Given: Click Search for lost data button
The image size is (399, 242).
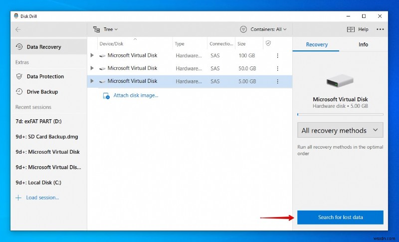Looking at the screenshot, I should tap(340, 218).
